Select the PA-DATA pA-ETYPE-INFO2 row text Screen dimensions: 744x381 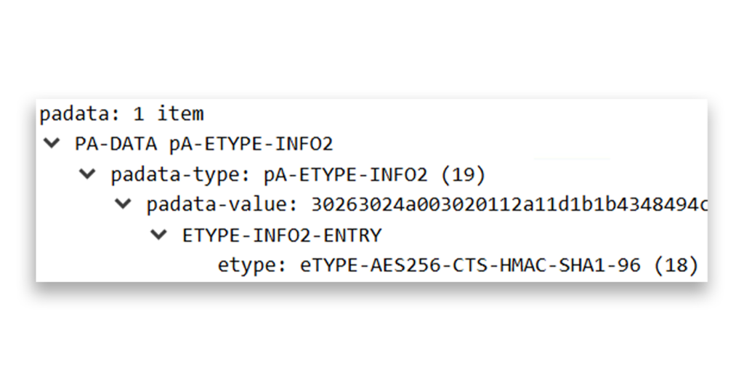pyautogui.click(x=203, y=144)
